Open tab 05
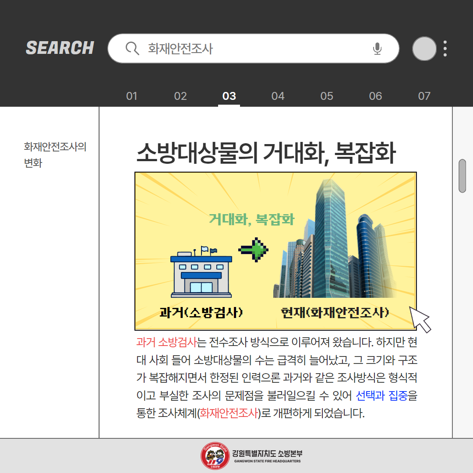Image resolution: width=473 pixels, height=473 pixels. click(x=327, y=96)
